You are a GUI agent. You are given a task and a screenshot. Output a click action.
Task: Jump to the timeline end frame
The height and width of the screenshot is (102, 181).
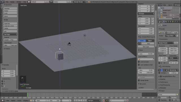coord(86,101)
